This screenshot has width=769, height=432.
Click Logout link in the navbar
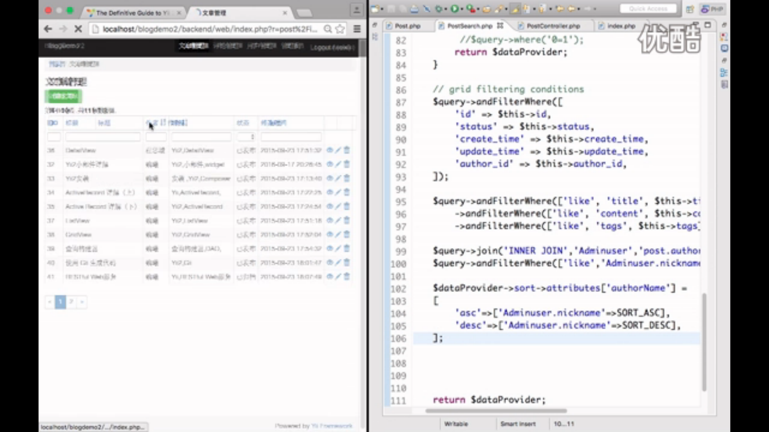click(x=332, y=47)
